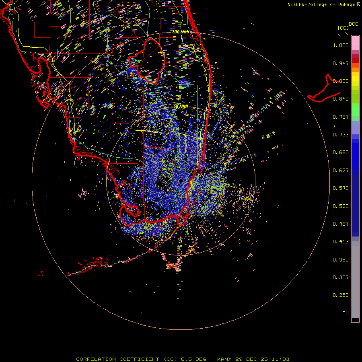Image resolution: width=362 pixels, height=362 pixels.
Task: Pick the gray segment of the color bar
Action: point(355,280)
